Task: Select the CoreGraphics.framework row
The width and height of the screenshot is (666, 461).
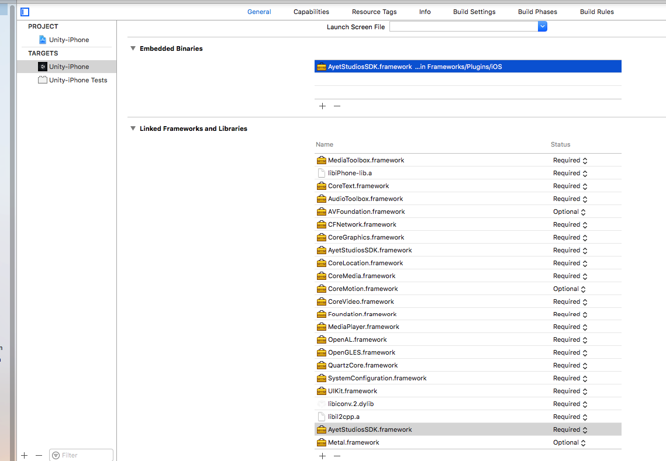Action: pyautogui.click(x=468, y=238)
